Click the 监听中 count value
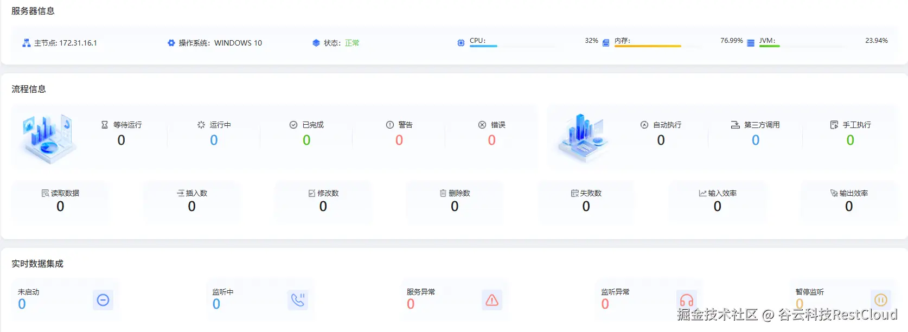The image size is (908, 332). (216, 304)
